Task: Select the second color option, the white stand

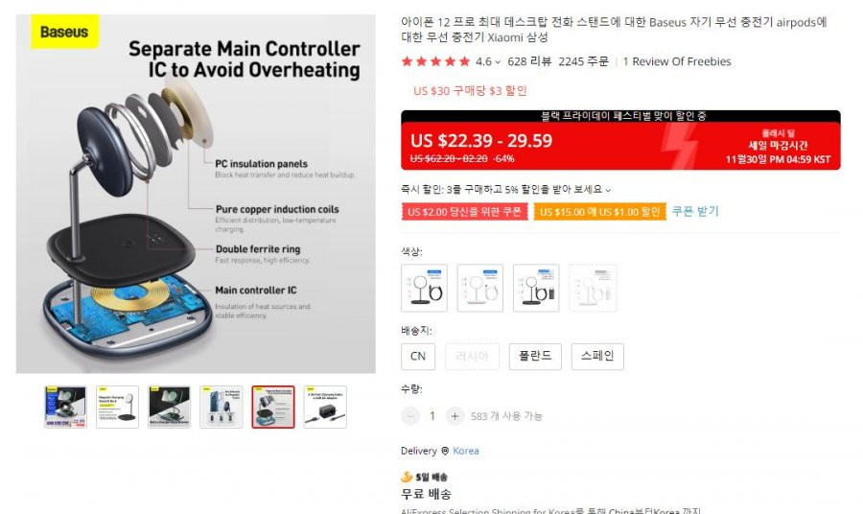Action: (x=480, y=288)
